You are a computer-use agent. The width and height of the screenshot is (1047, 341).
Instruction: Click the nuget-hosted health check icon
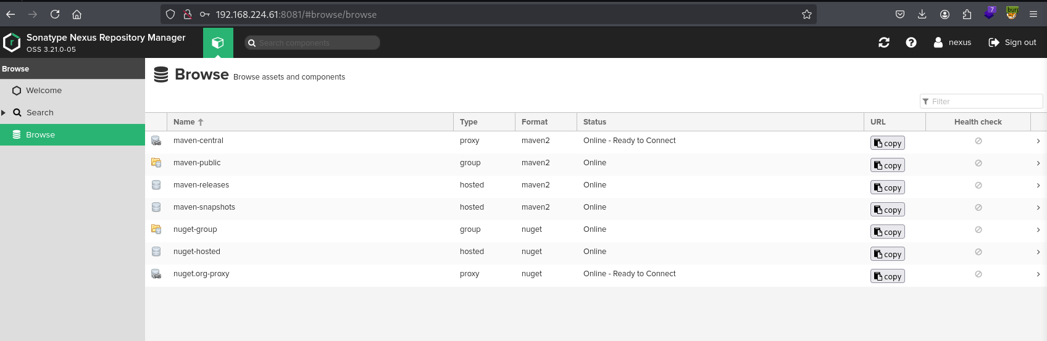point(978,252)
